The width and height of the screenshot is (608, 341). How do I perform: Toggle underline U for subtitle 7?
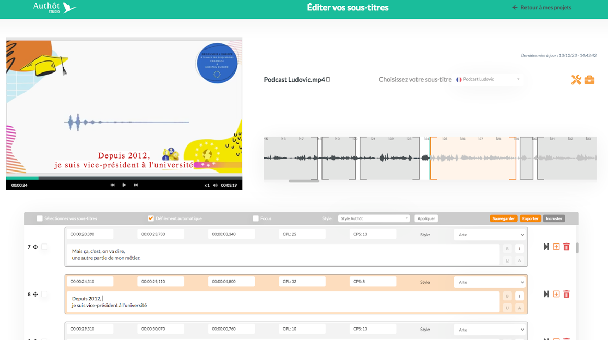[x=507, y=260]
